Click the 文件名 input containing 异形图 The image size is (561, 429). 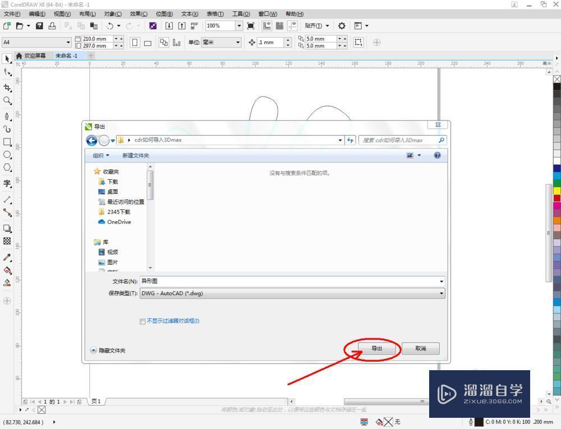tap(280, 281)
